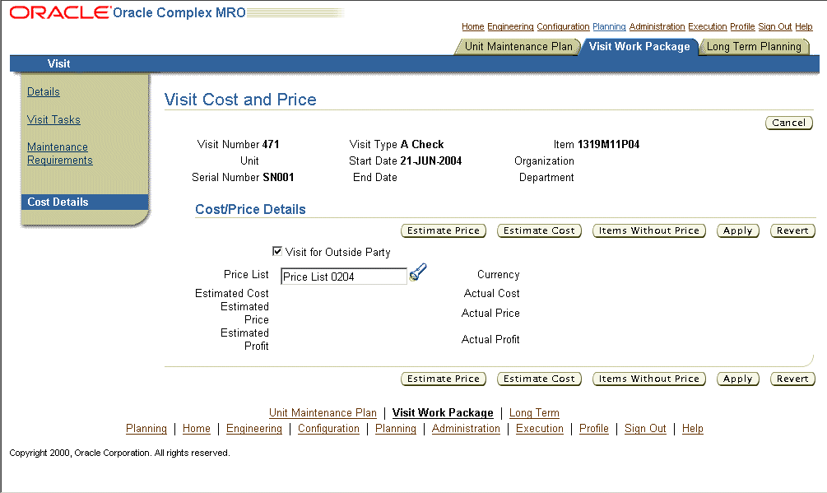Click the upper Estimate Cost button
This screenshot has width=827, height=493.
pyautogui.click(x=539, y=230)
